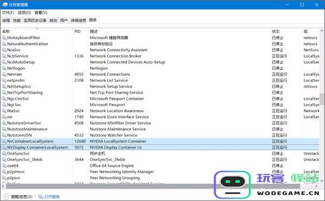Screen dimensions: 325x201
Task: Click the vertical scrollbar thumb
Action: [x=322, y=99]
